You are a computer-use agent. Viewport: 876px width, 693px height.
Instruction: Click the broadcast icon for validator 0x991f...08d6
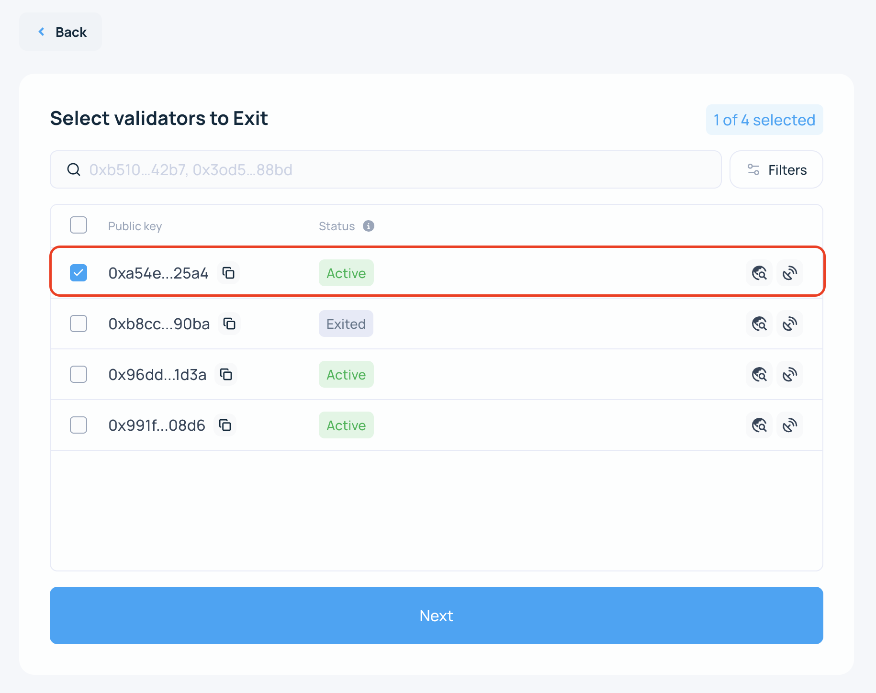[790, 425]
